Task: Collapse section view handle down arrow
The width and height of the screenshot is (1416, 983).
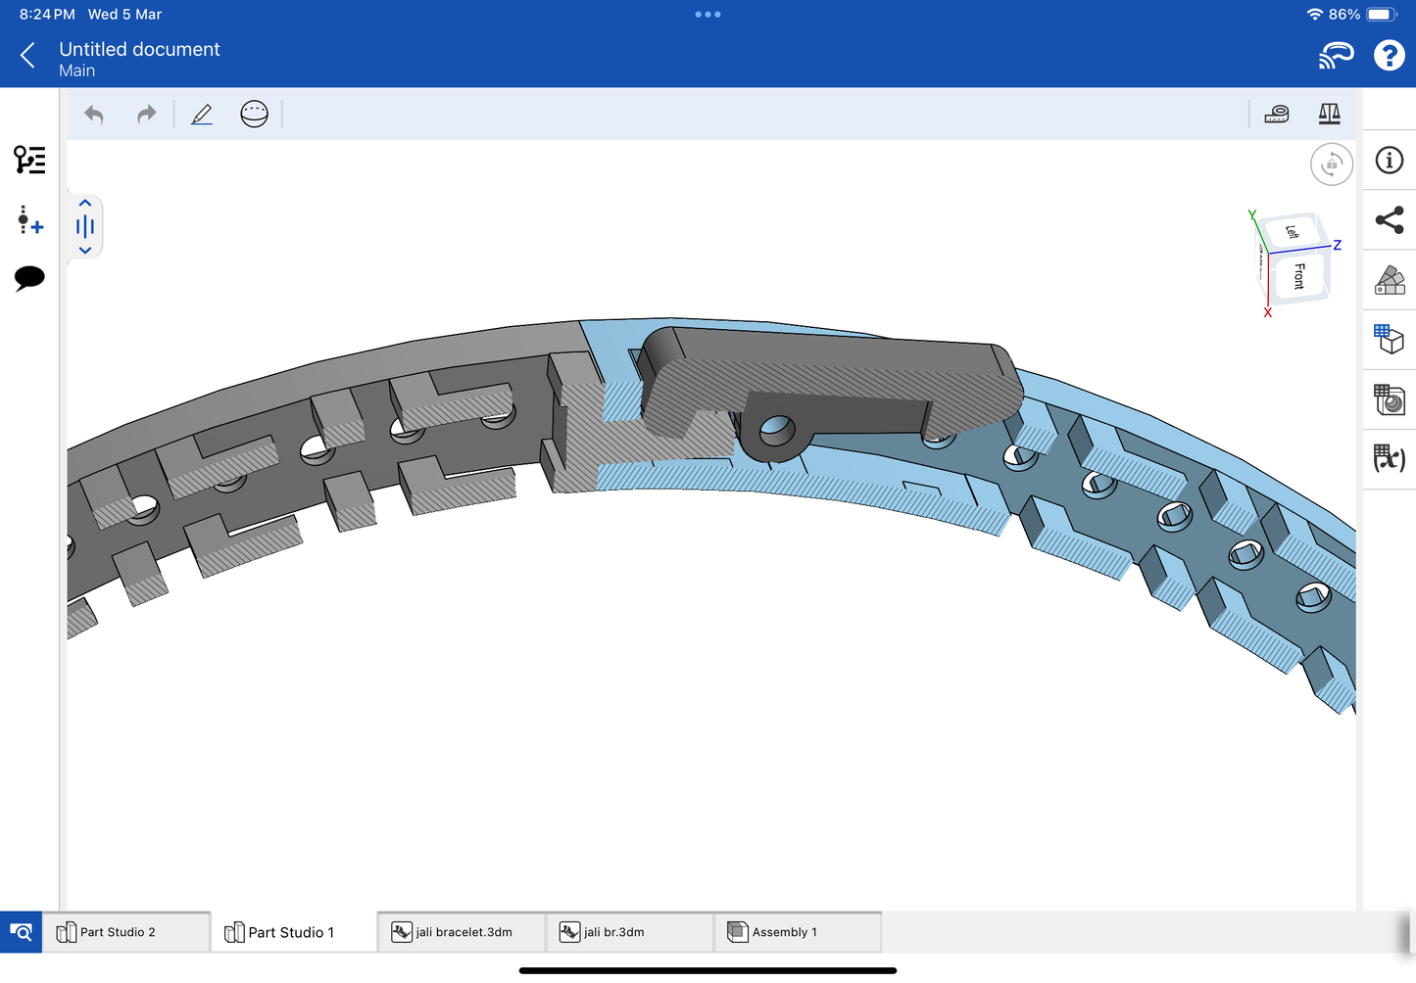Action: (85, 251)
